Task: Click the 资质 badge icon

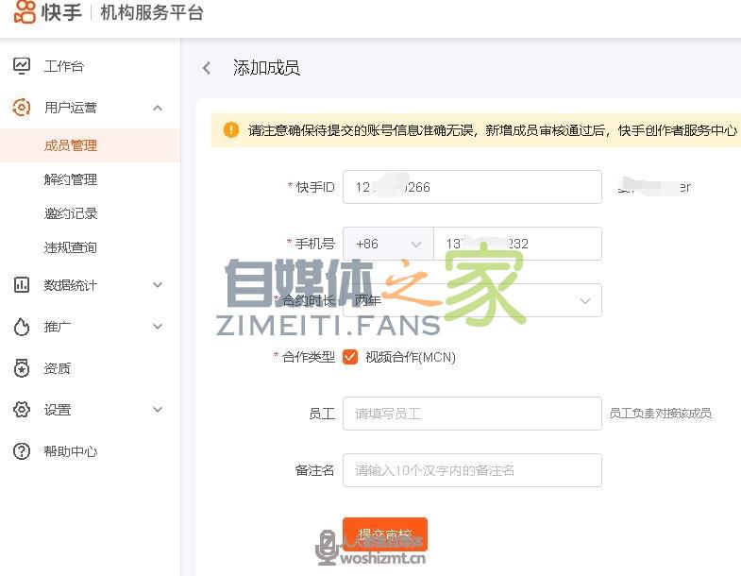Action: click(x=21, y=368)
